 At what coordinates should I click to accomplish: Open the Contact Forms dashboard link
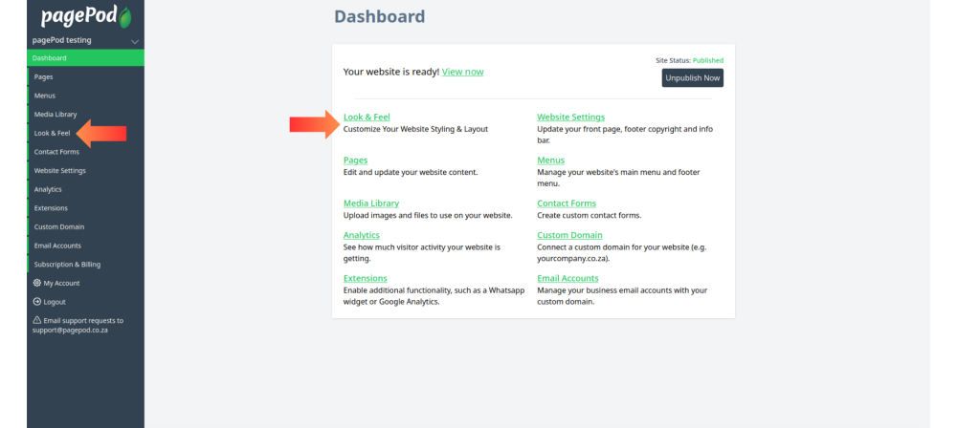[x=567, y=203]
